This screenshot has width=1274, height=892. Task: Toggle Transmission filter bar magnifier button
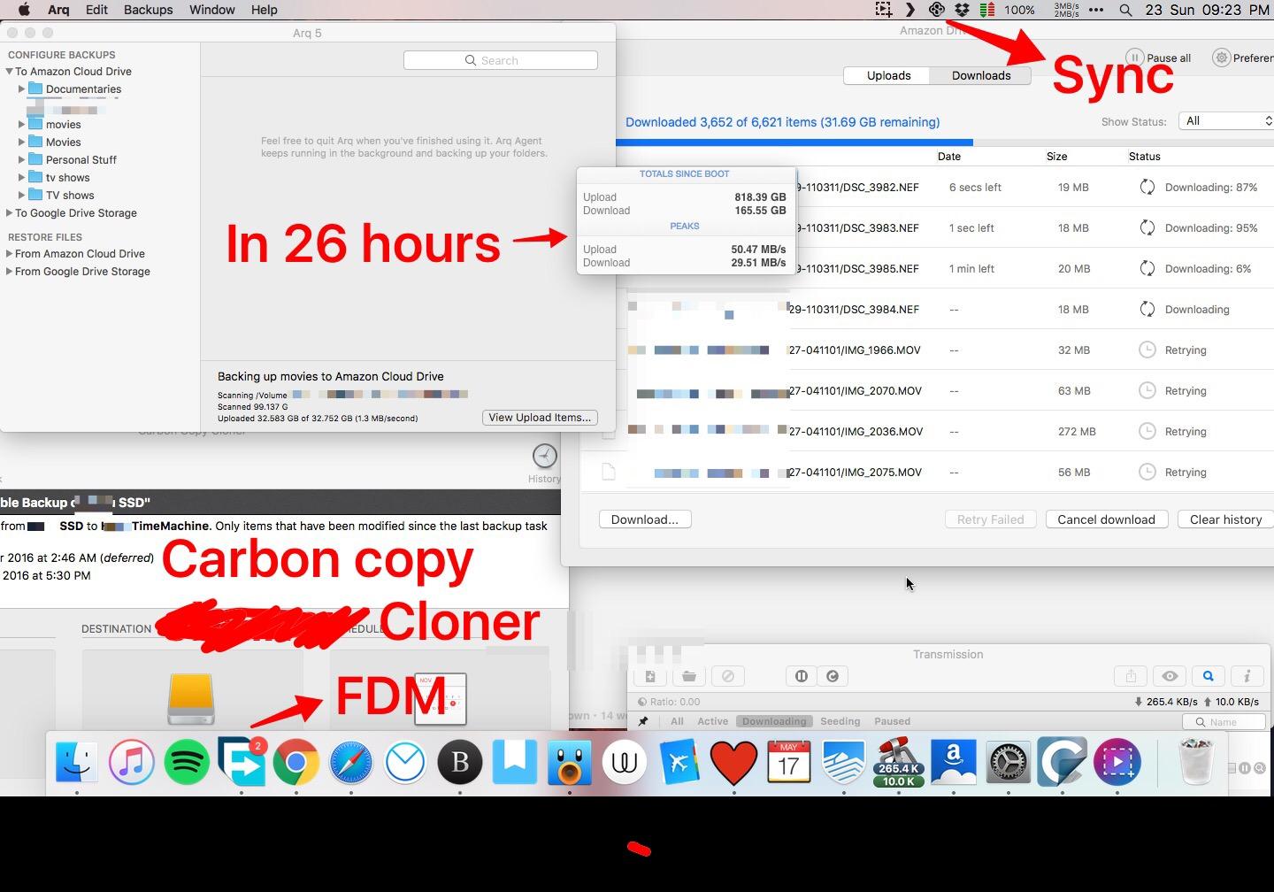[1208, 676]
